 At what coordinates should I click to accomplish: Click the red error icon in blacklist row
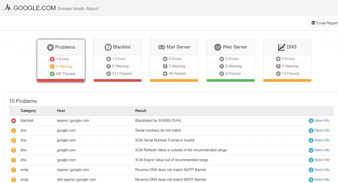14,121
